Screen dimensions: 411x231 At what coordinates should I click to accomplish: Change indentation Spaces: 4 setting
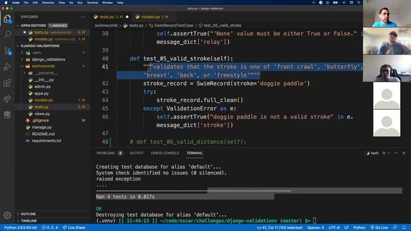(x=315, y=228)
